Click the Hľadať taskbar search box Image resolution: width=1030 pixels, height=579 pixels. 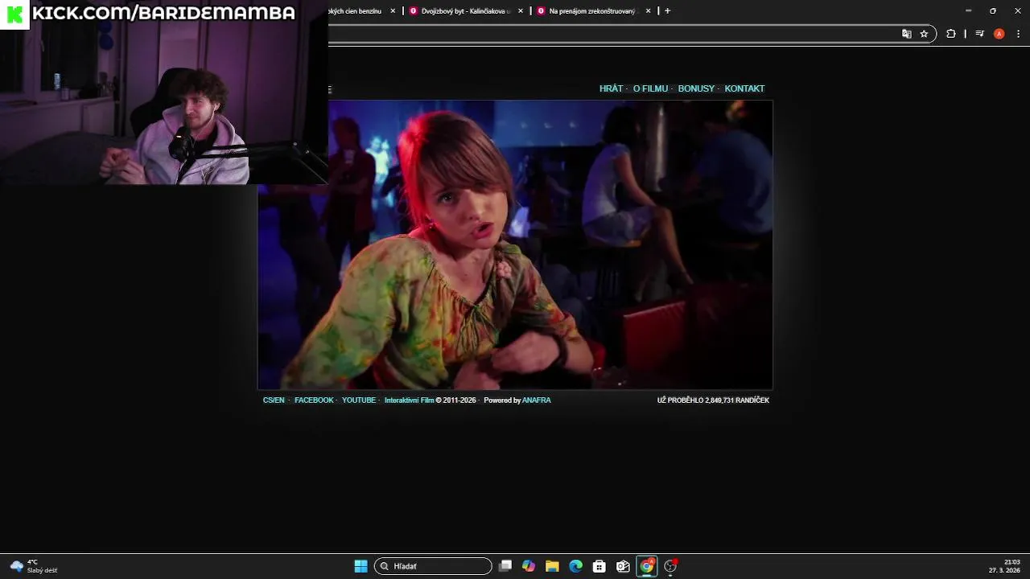coord(433,566)
